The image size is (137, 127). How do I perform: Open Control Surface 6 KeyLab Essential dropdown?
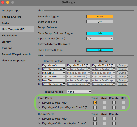(x=53, y=84)
